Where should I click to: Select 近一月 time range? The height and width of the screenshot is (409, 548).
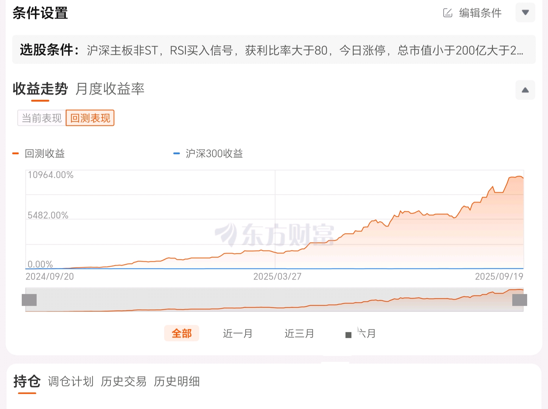[x=238, y=333]
